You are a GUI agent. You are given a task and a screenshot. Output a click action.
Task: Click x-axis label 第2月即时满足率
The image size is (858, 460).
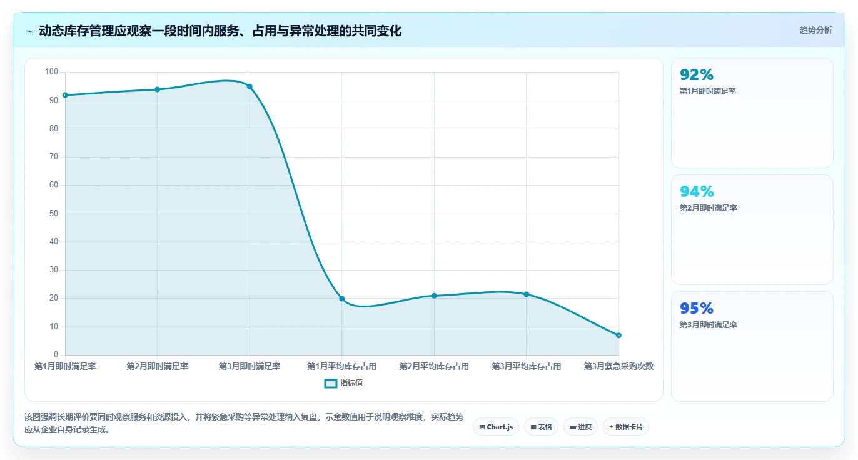tap(157, 366)
